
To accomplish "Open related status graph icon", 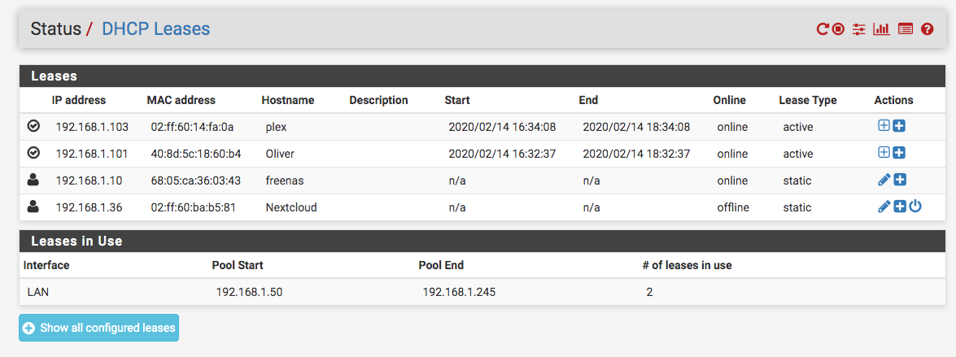I will click(881, 29).
